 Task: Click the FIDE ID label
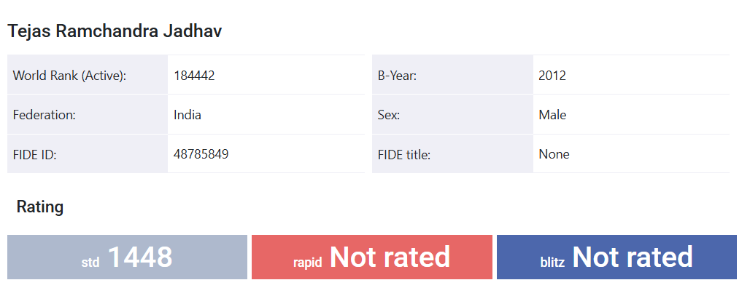pos(35,154)
